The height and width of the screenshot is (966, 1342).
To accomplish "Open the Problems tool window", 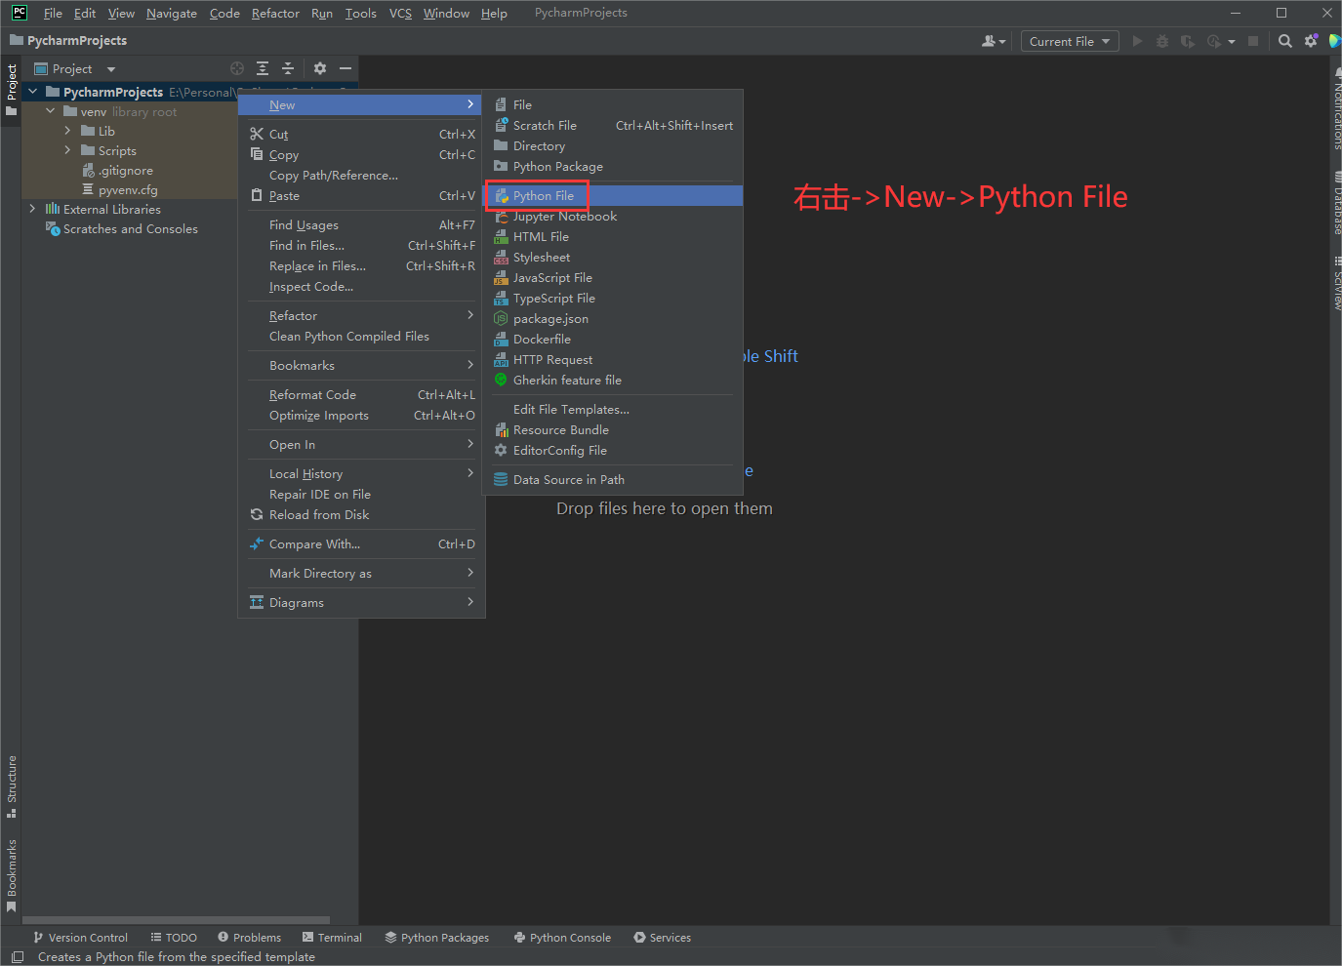I will tap(250, 938).
